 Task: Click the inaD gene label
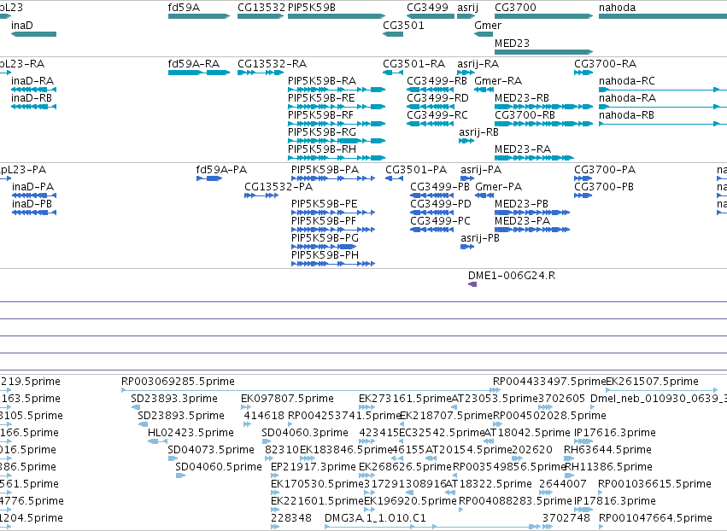coord(22,25)
